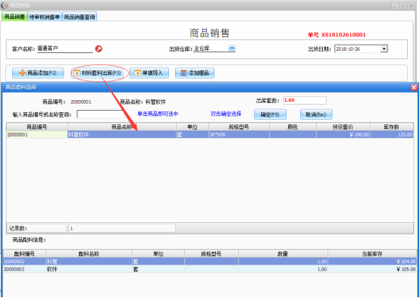This screenshot has height=298, width=420.
Task: Click the app icon in main title bar
Action: point(5,5)
